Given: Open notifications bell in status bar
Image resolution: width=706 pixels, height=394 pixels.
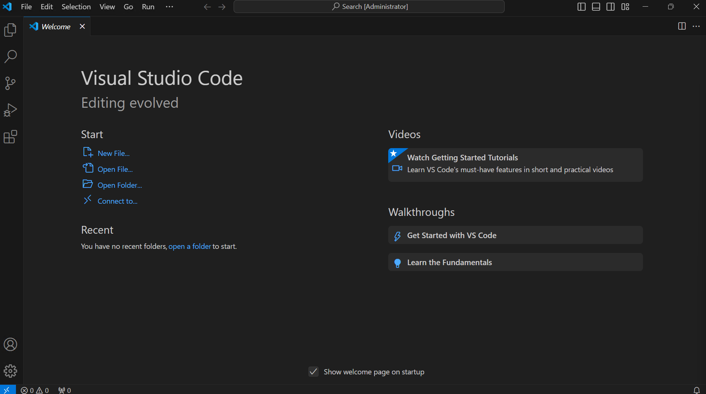Looking at the screenshot, I should (x=697, y=390).
